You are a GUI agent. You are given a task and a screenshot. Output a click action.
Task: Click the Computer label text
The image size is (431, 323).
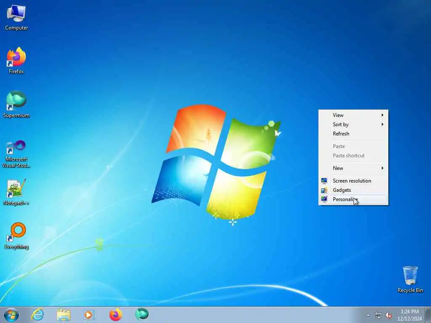16,28
